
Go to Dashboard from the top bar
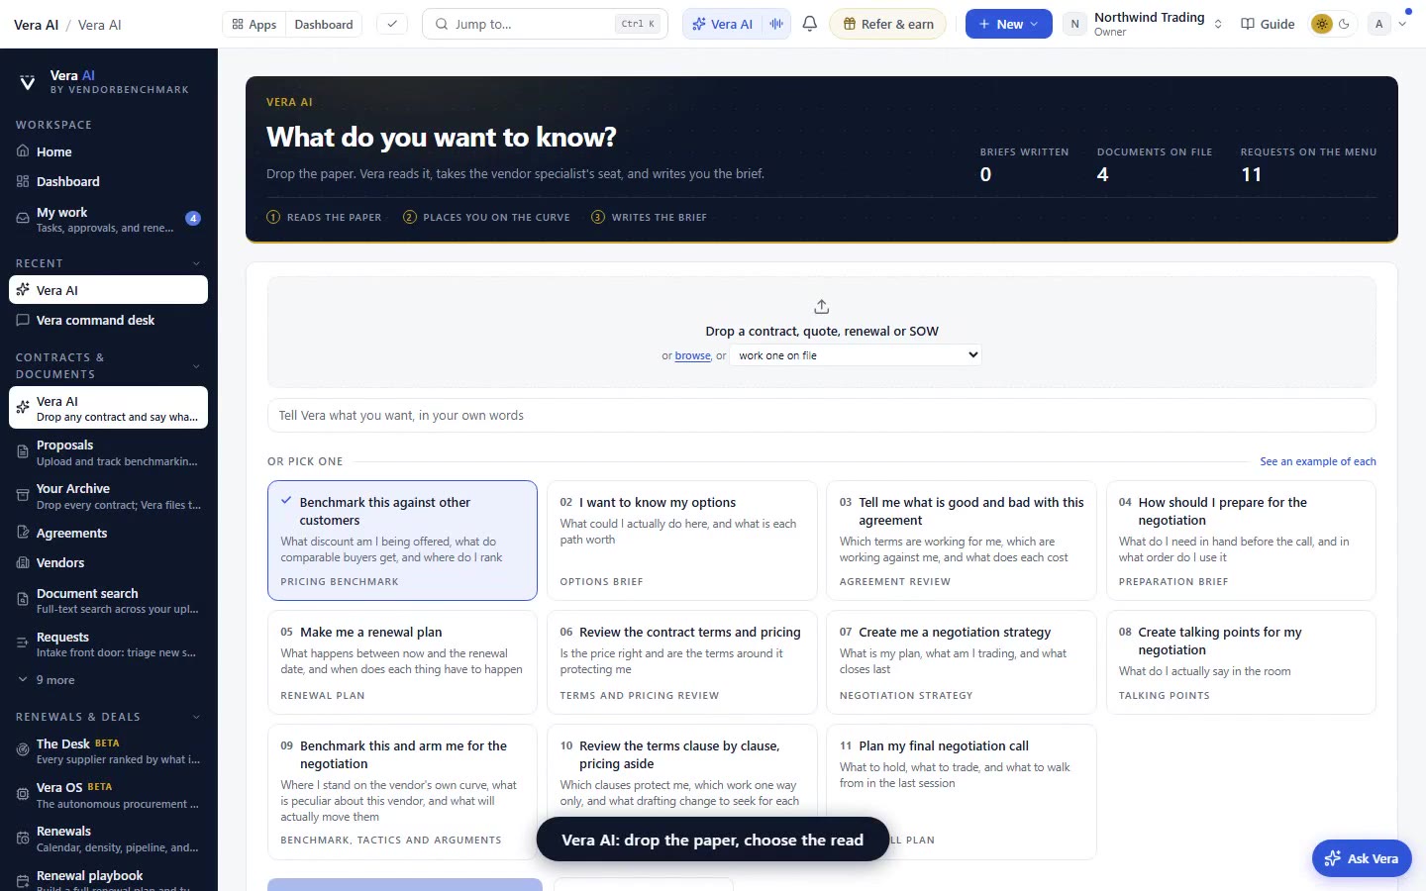[x=324, y=24]
